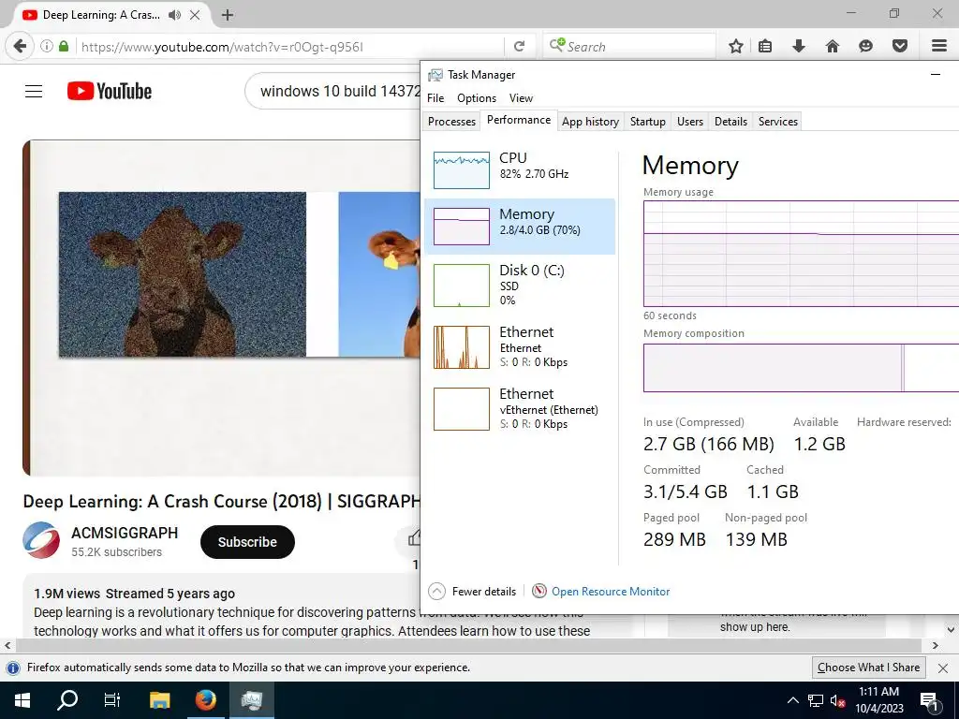
Task: Open File Explorer from taskbar
Action: point(159,700)
